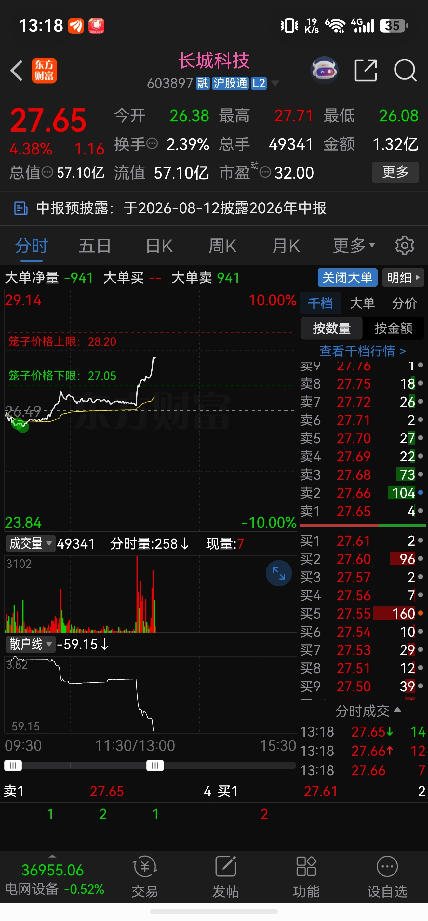Open the robot assistant avatar
This screenshot has height=921, width=428.
324,70
